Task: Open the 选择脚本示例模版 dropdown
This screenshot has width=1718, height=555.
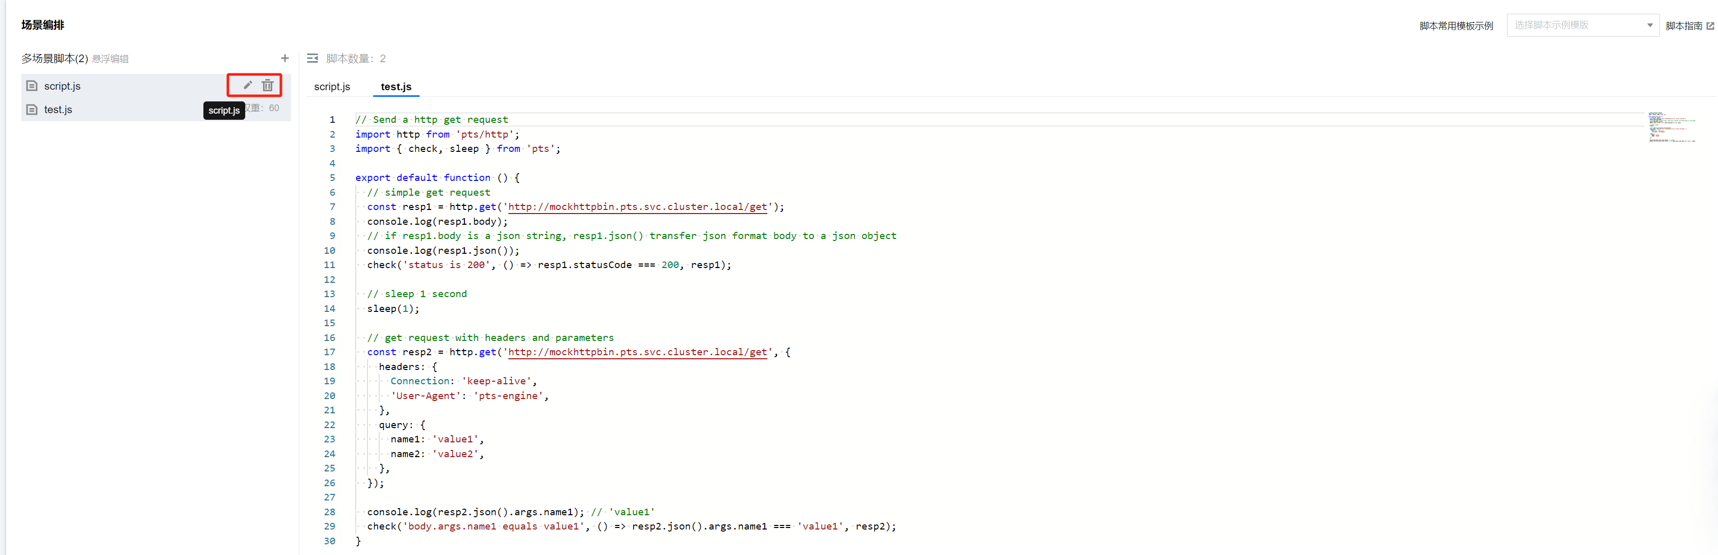Action: (1574, 24)
